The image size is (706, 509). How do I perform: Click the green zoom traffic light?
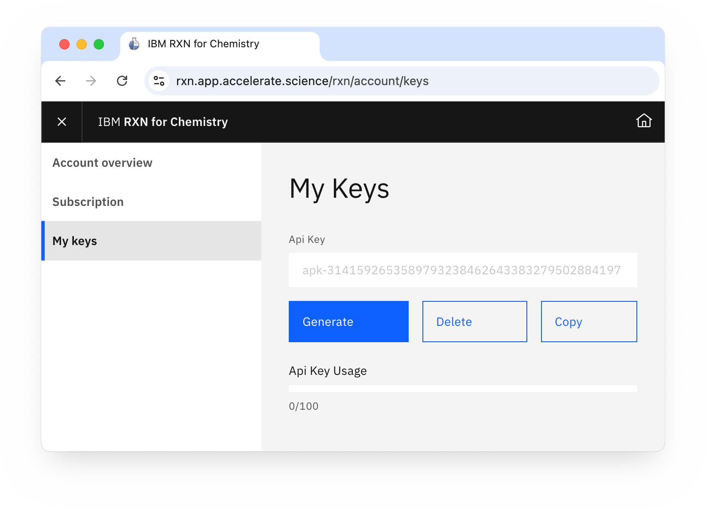(99, 44)
